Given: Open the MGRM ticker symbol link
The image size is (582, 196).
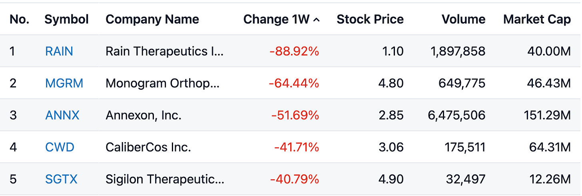Looking at the screenshot, I should pyautogui.click(x=64, y=83).
